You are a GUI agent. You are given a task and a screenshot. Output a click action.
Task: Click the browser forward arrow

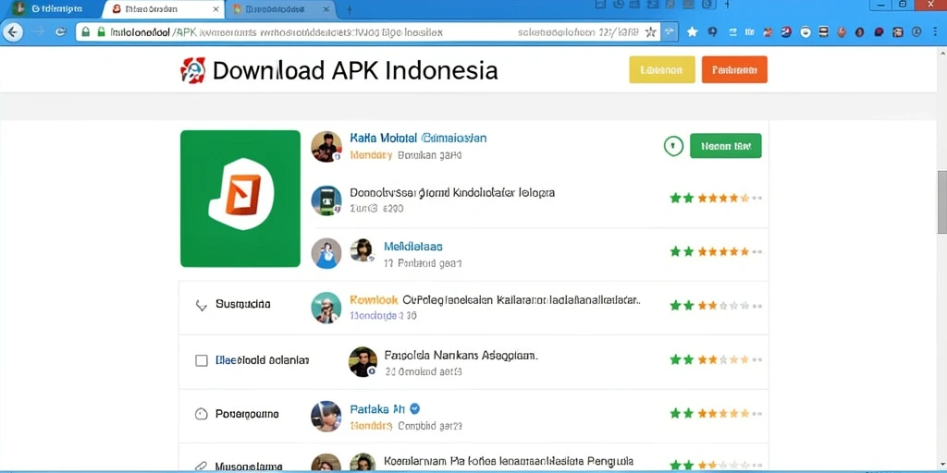(39, 31)
